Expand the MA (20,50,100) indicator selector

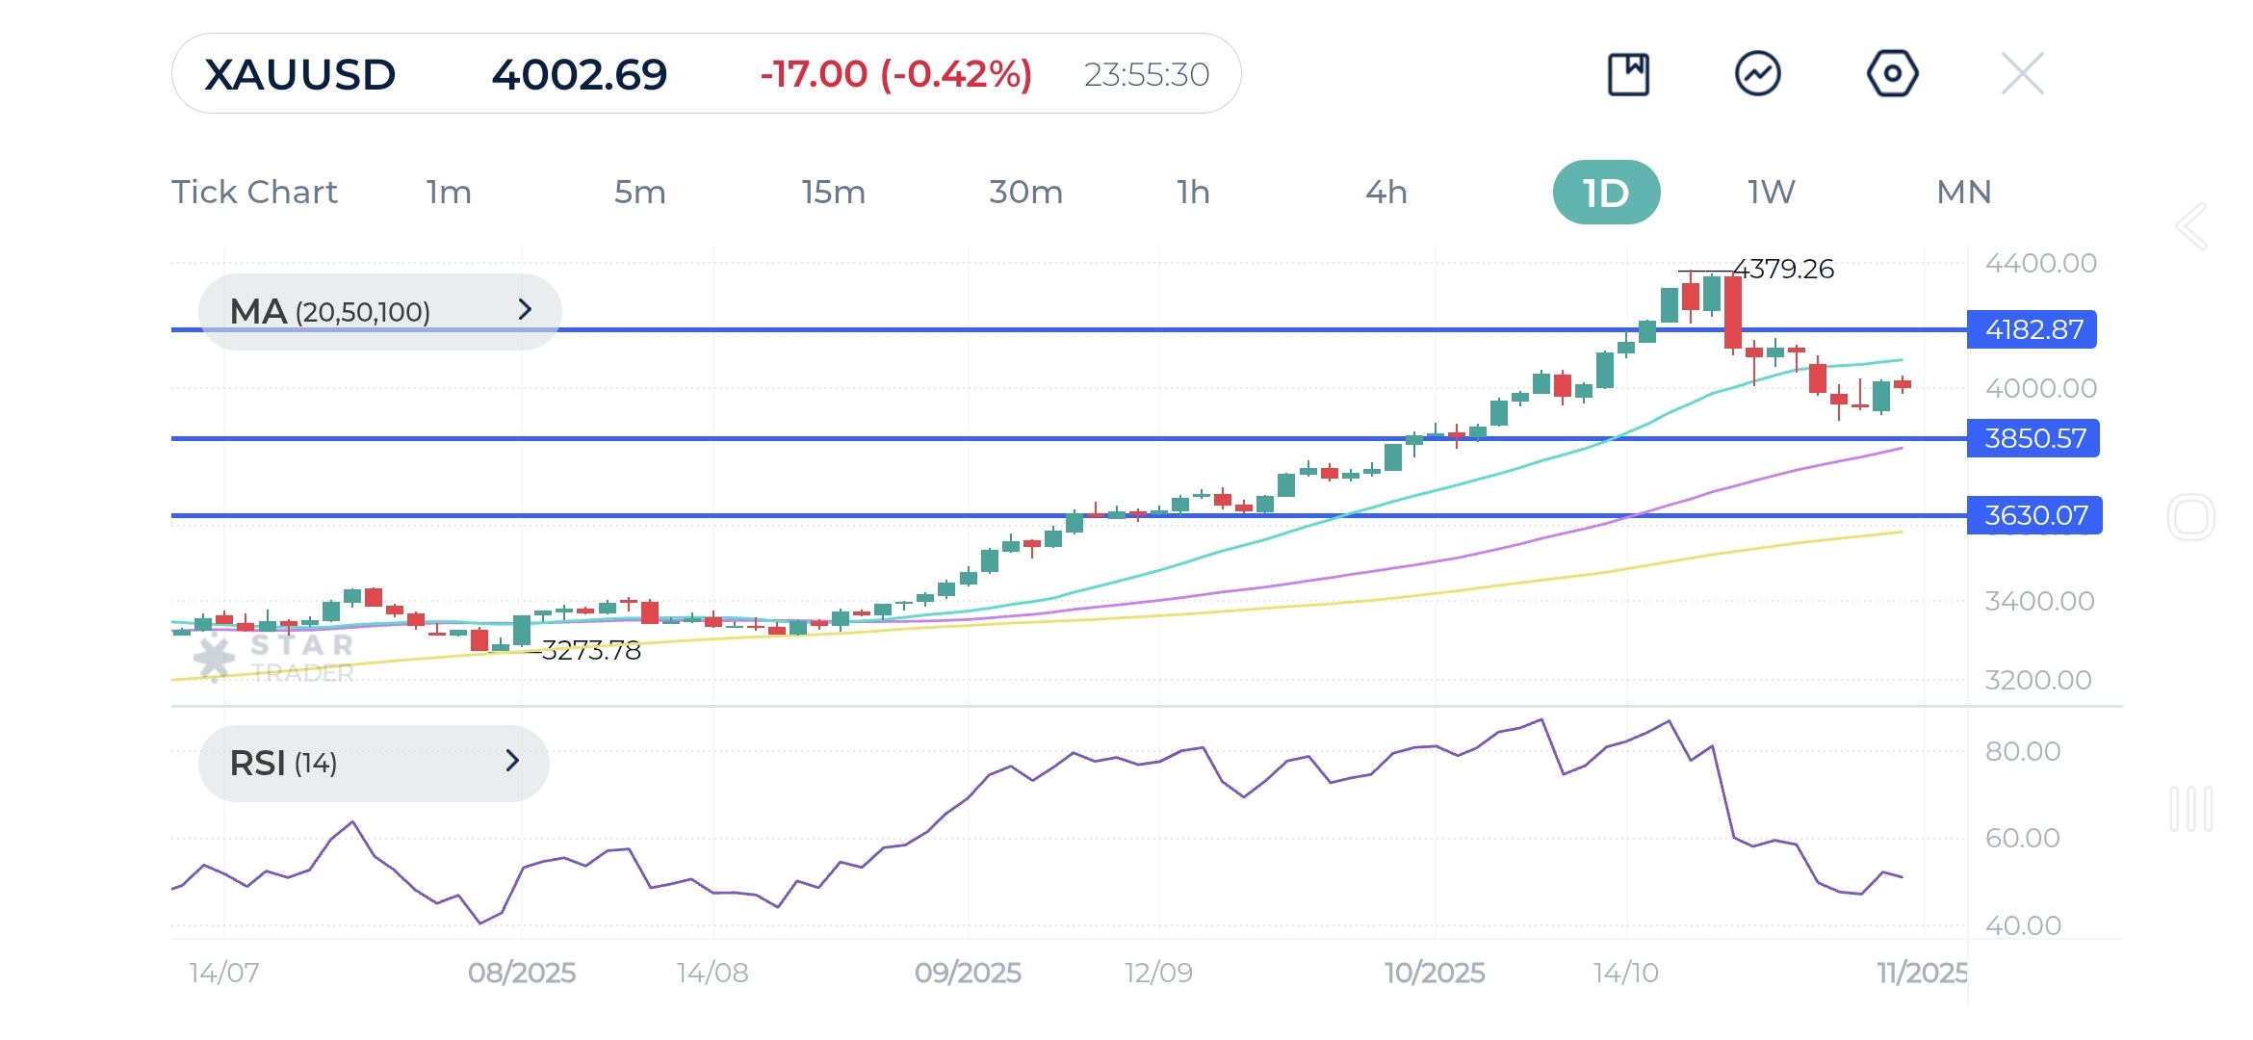coord(379,311)
